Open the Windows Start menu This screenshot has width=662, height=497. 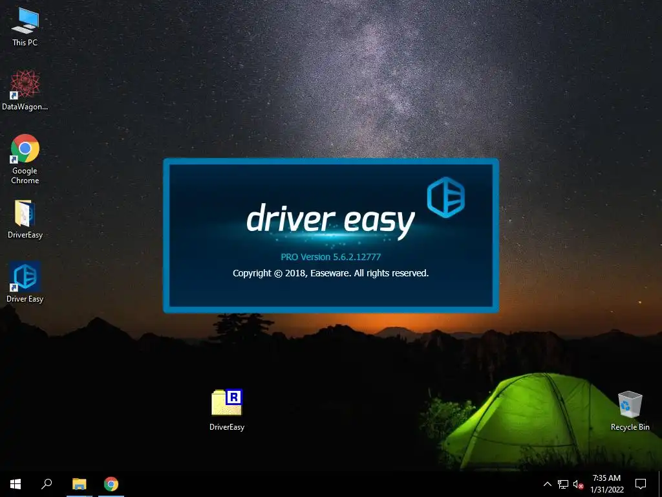16,484
